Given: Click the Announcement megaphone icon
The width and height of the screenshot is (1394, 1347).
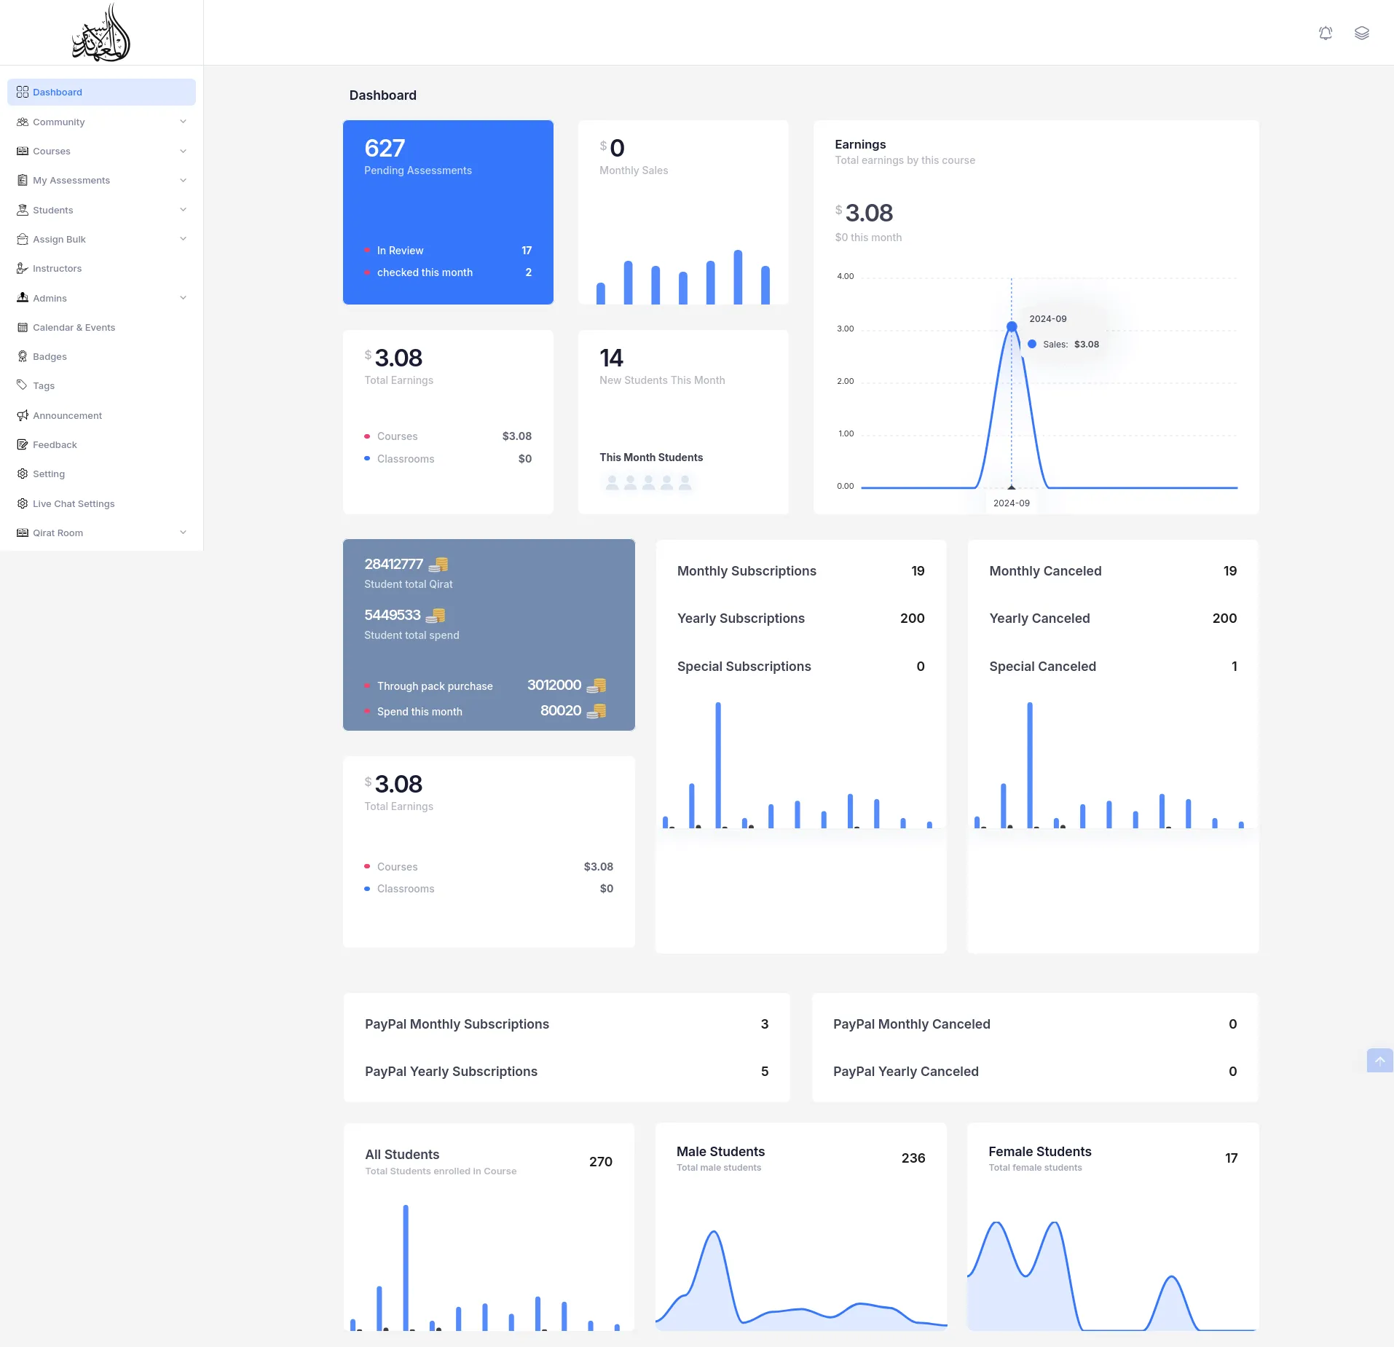Looking at the screenshot, I should [23, 415].
